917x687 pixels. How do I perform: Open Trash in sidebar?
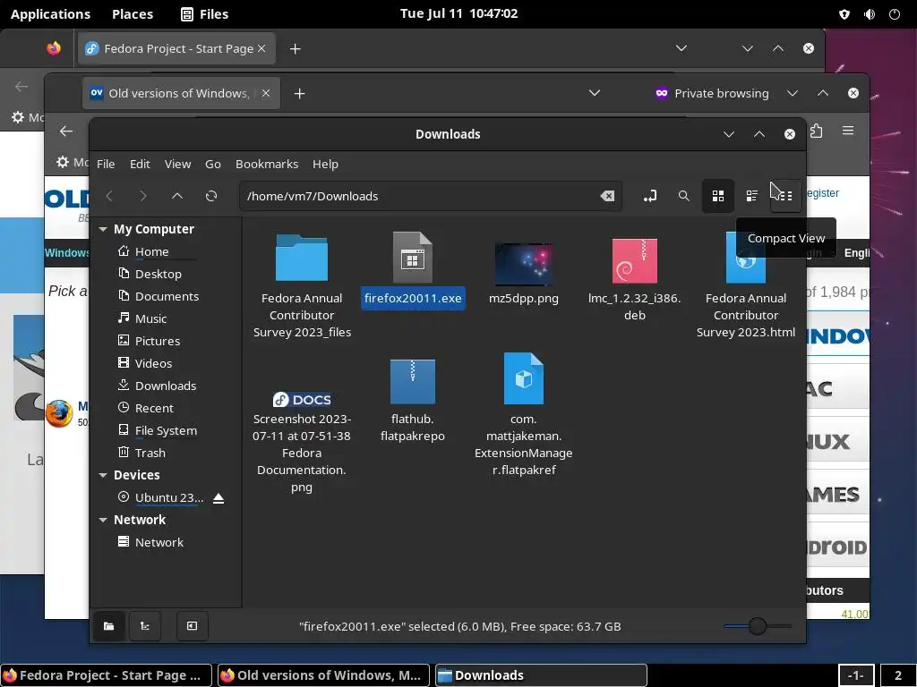pos(150,453)
